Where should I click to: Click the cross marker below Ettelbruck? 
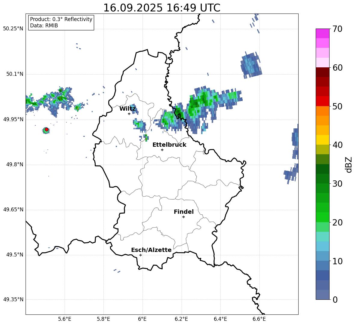click(x=162, y=150)
